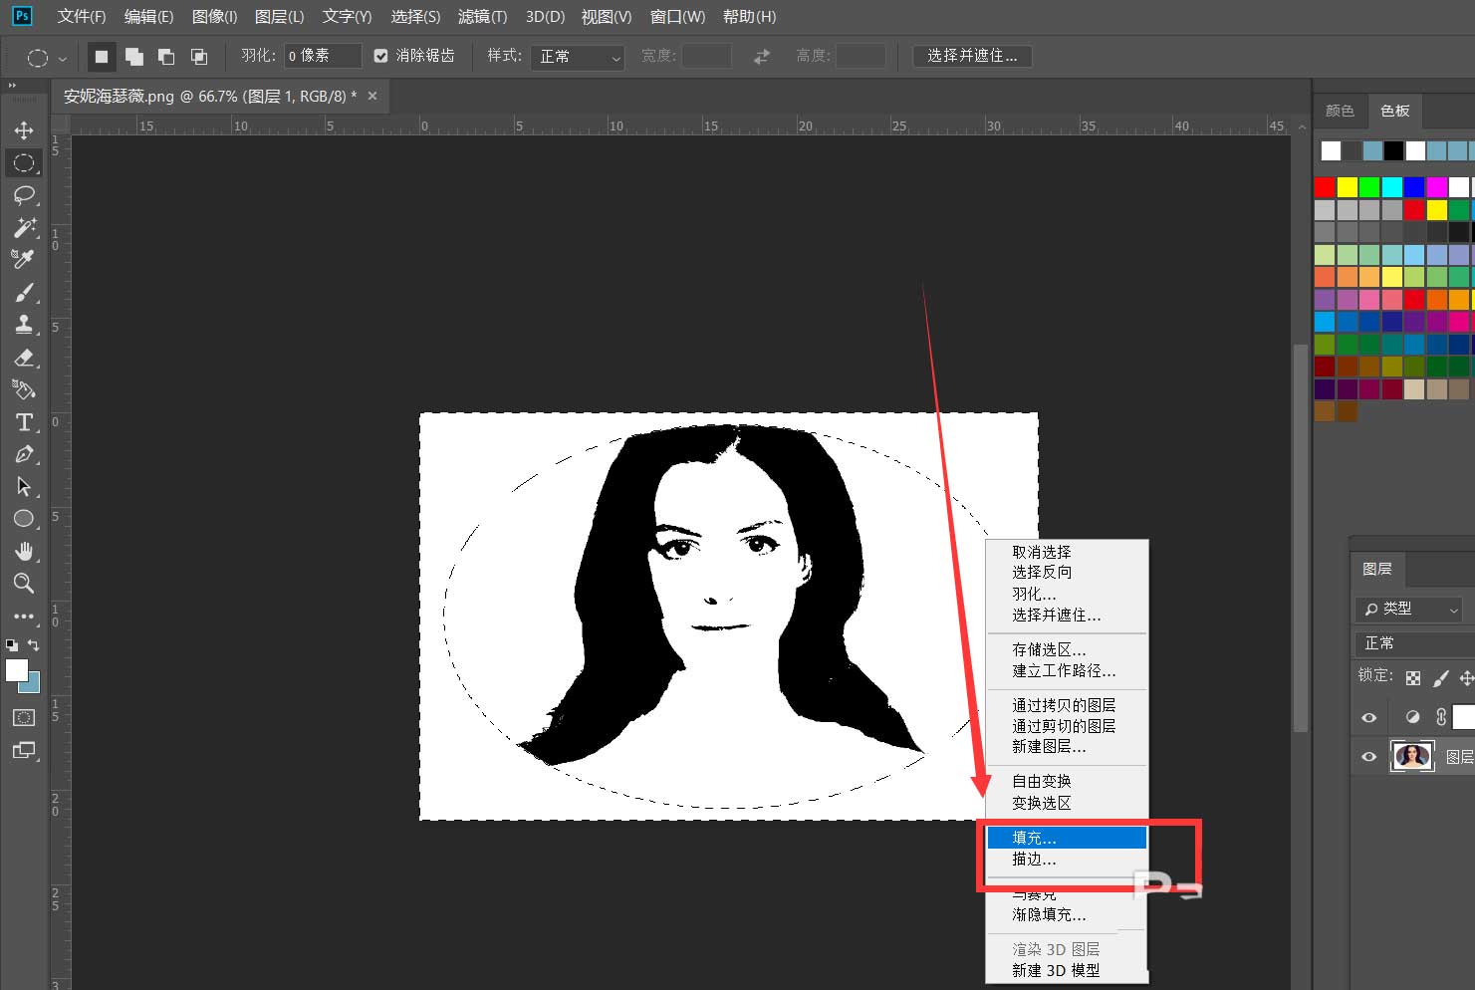Hide the adjustment layer via eye icon
The image size is (1475, 990).
[x=1369, y=717]
